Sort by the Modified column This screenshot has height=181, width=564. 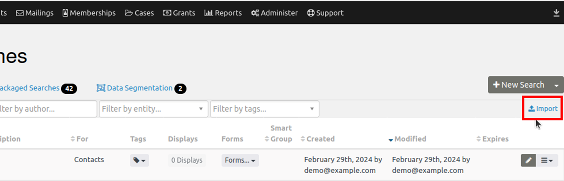[x=410, y=139]
